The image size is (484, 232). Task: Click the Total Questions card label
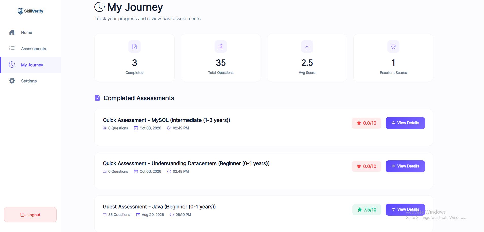(x=221, y=73)
